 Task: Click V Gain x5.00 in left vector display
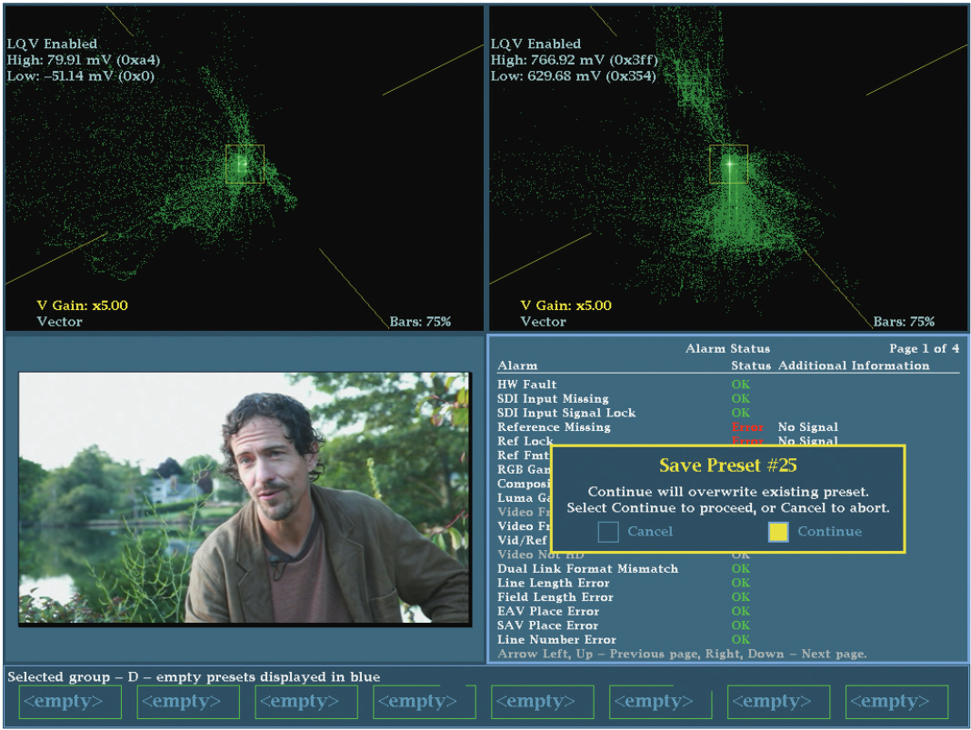83,305
